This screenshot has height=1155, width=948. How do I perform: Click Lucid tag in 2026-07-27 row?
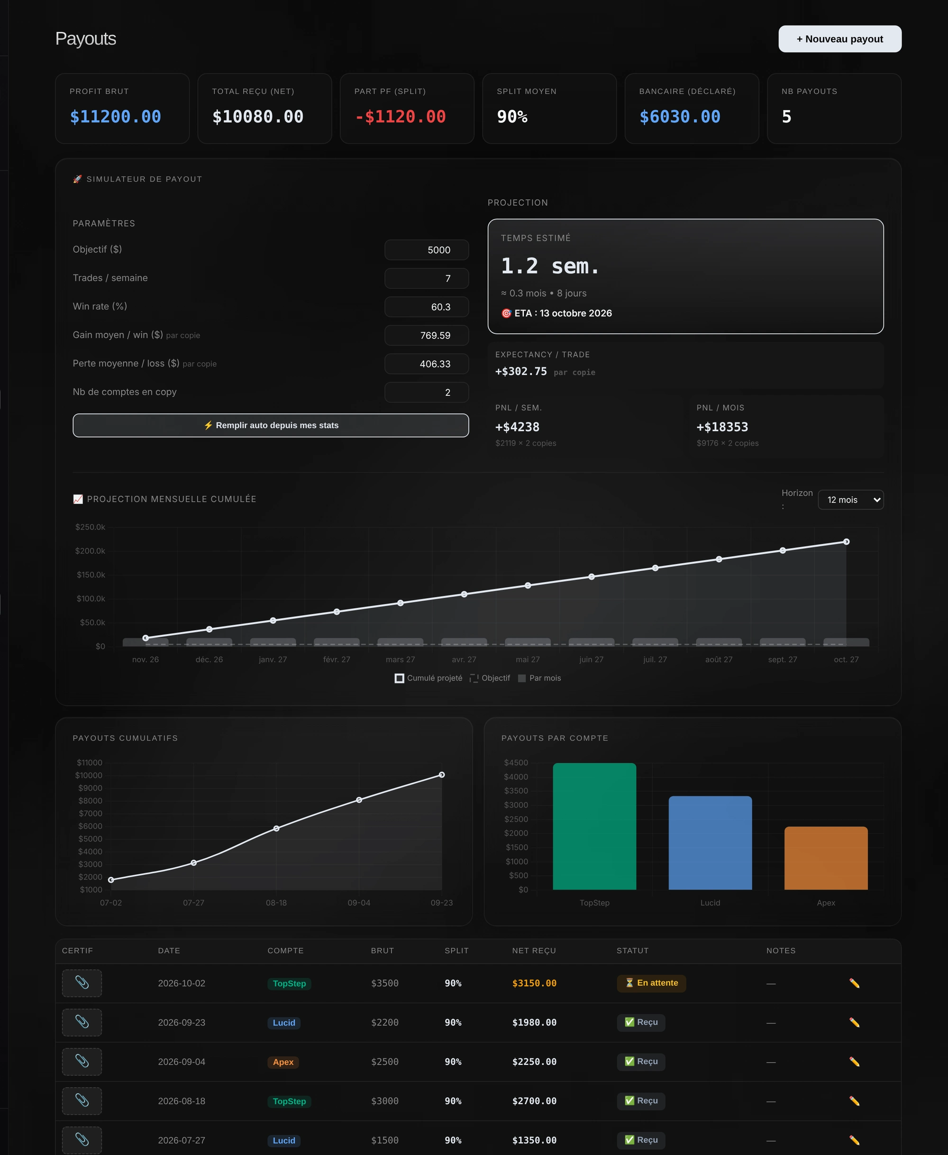pos(283,1141)
